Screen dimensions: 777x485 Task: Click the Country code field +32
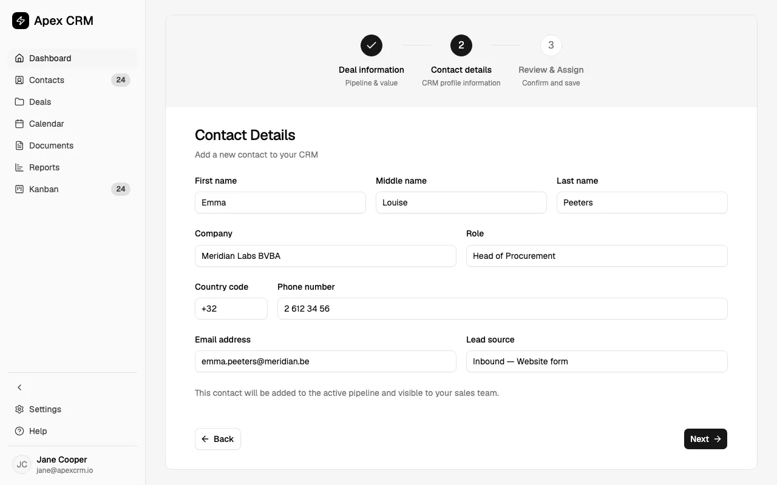[x=231, y=309]
